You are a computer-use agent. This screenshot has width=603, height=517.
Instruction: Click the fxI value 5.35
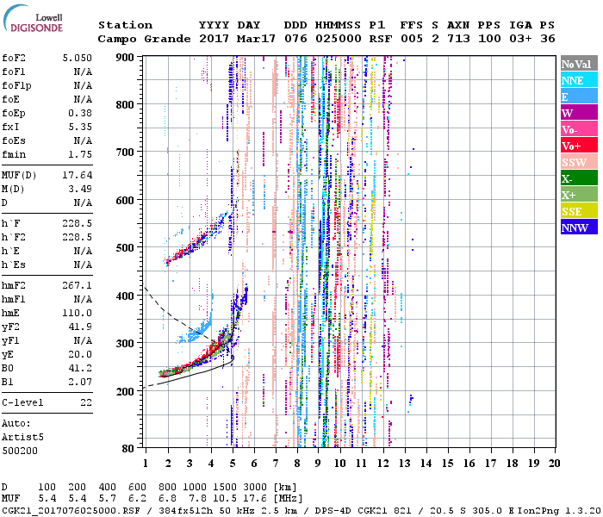(80, 127)
